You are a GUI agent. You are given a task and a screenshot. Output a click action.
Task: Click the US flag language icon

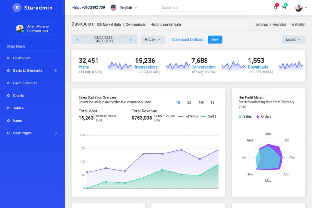click(x=113, y=8)
